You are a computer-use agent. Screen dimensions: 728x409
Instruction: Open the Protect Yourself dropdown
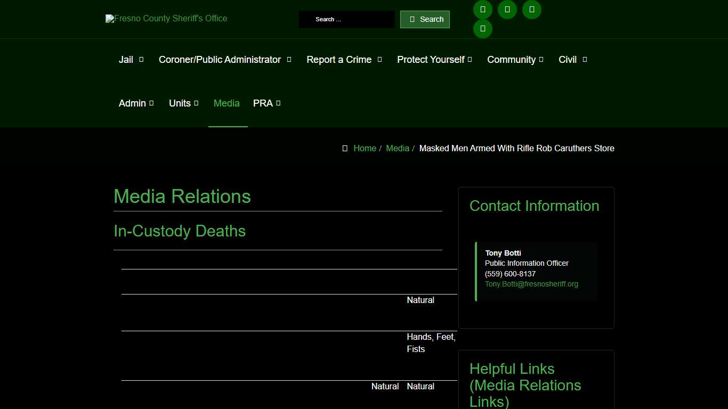(434, 60)
